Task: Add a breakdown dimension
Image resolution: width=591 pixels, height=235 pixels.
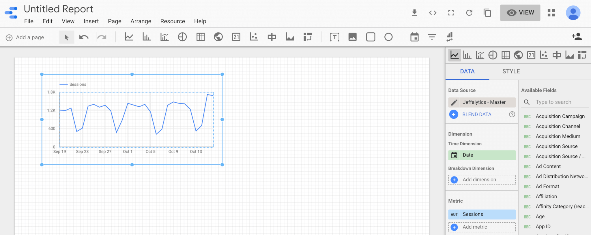Action: click(482, 180)
